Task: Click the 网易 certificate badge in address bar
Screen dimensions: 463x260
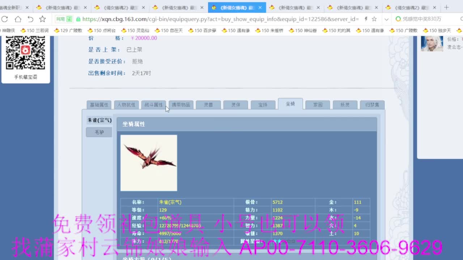Action: click(64, 19)
